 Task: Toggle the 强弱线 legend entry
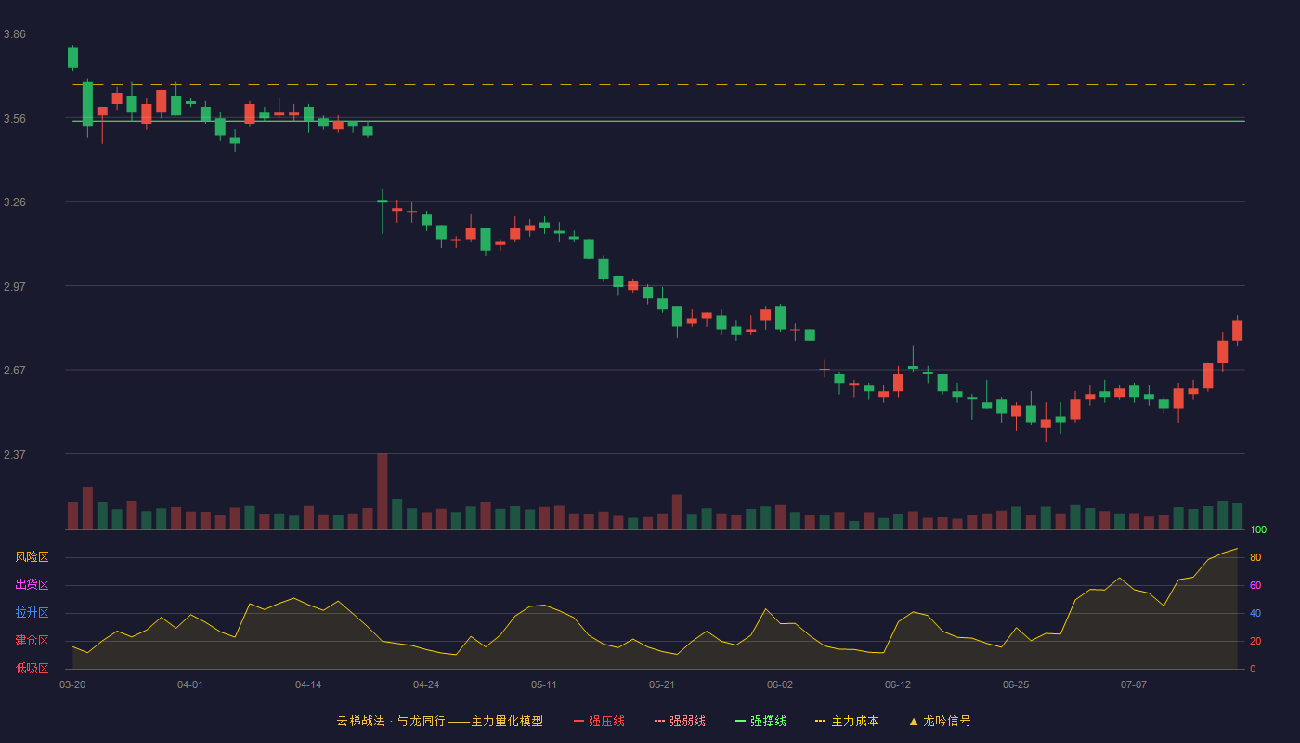click(680, 721)
